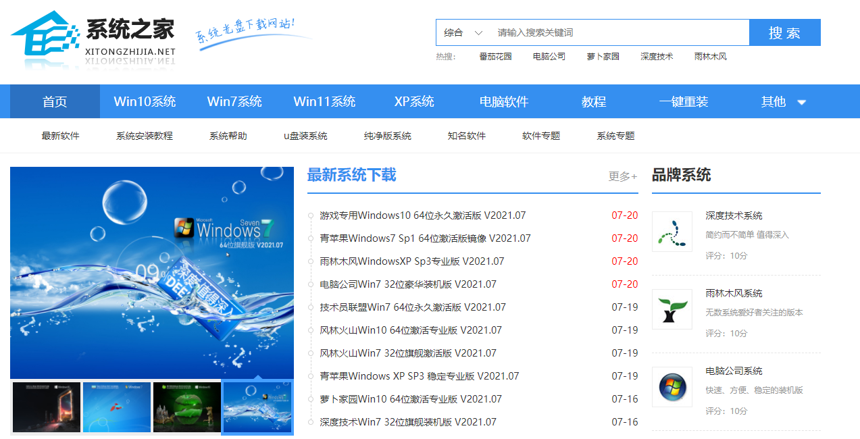Image resolution: width=860 pixels, height=439 pixels.
Task: Select the first dark carousel thumbnail
Action: [47, 407]
